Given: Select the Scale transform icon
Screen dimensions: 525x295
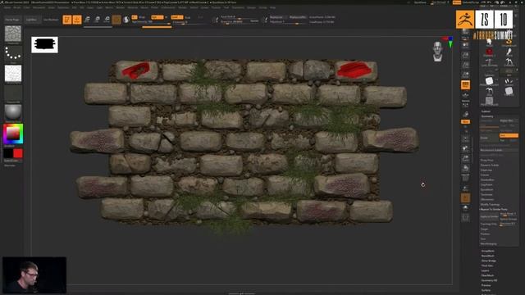Looking at the screenshot, I should pos(97,20).
